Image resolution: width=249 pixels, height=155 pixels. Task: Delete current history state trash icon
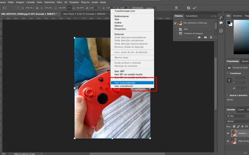[211, 37]
